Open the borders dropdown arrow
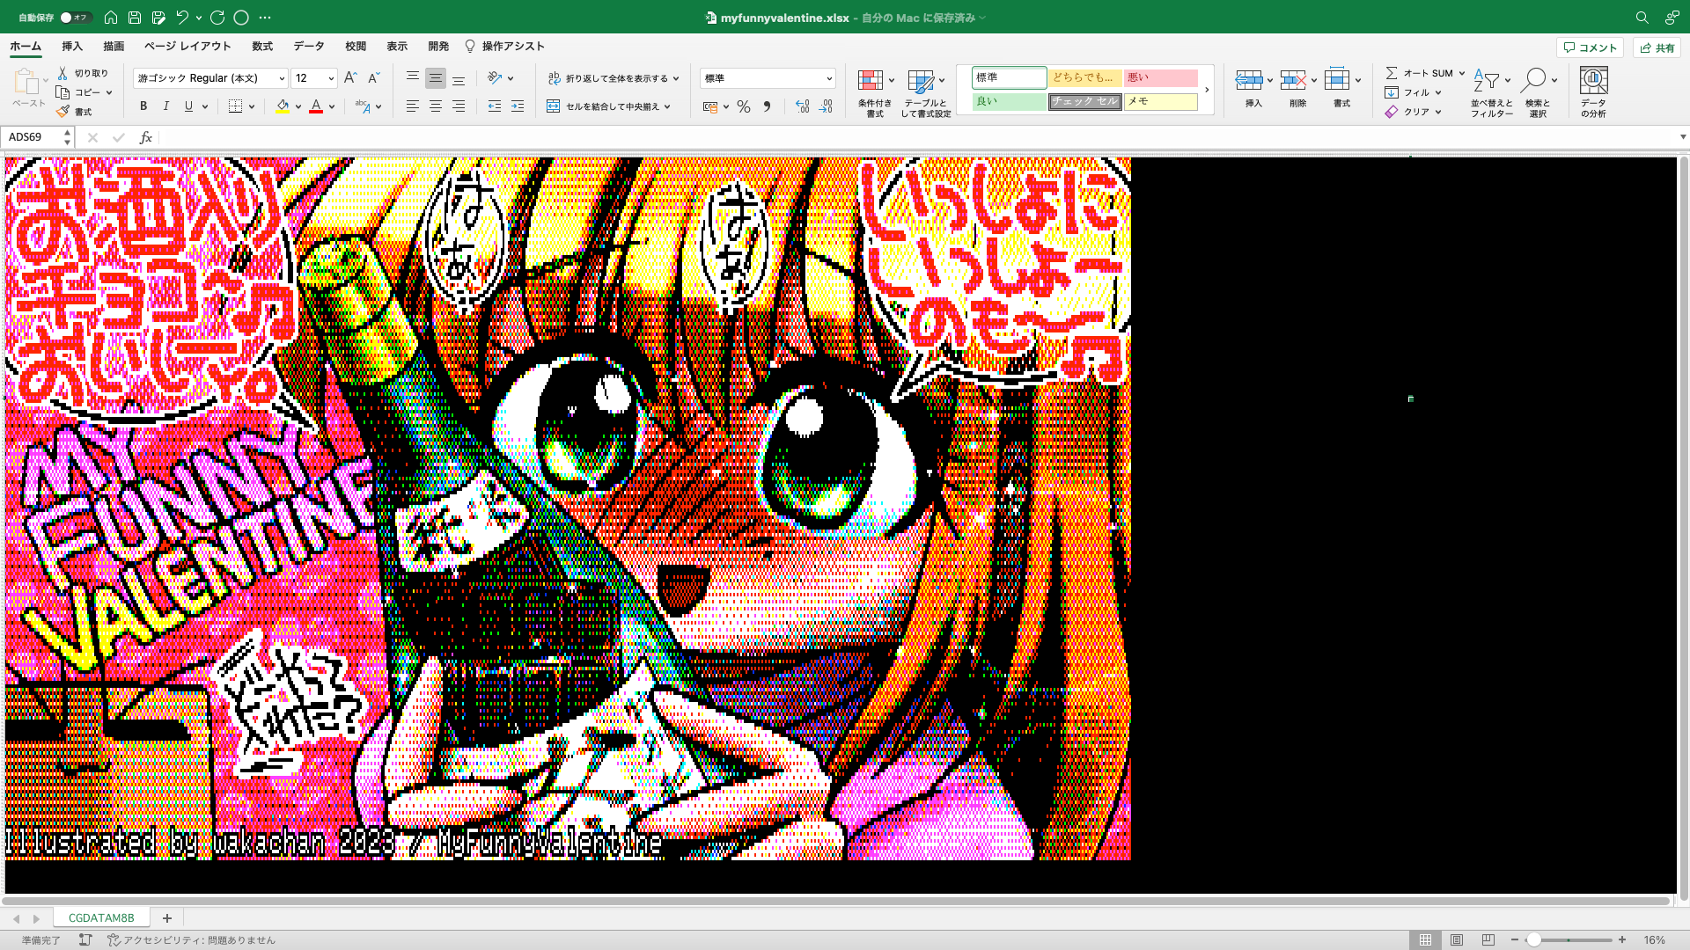The width and height of the screenshot is (1690, 950). pyautogui.click(x=252, y=106)
